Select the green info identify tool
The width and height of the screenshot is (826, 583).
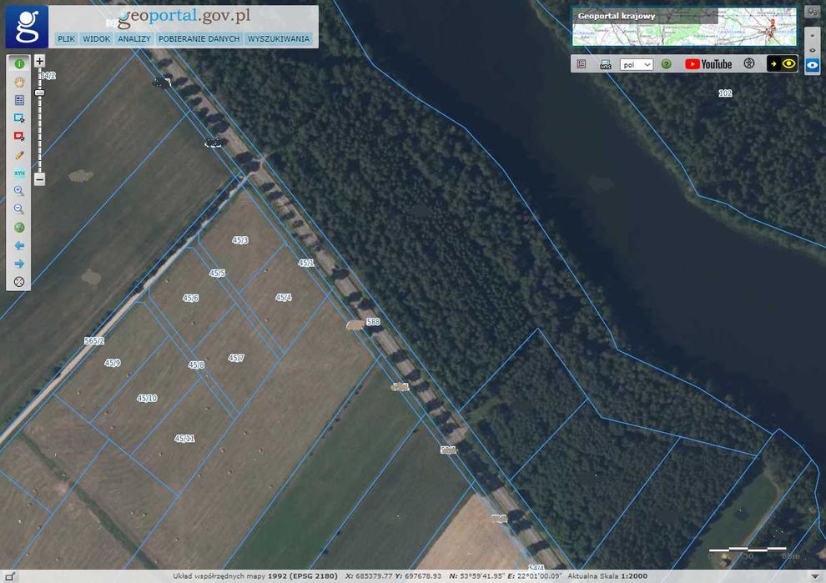pos(19,63)
